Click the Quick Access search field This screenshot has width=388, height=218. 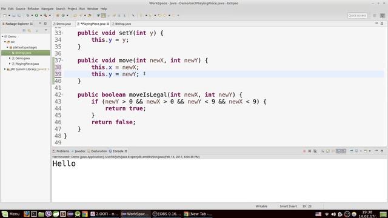point(357,15)
